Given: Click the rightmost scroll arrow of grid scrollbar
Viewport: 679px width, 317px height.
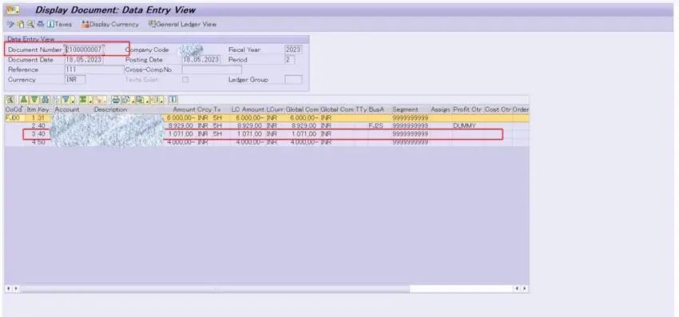Looking at the screenshot, I should point(524,288).
